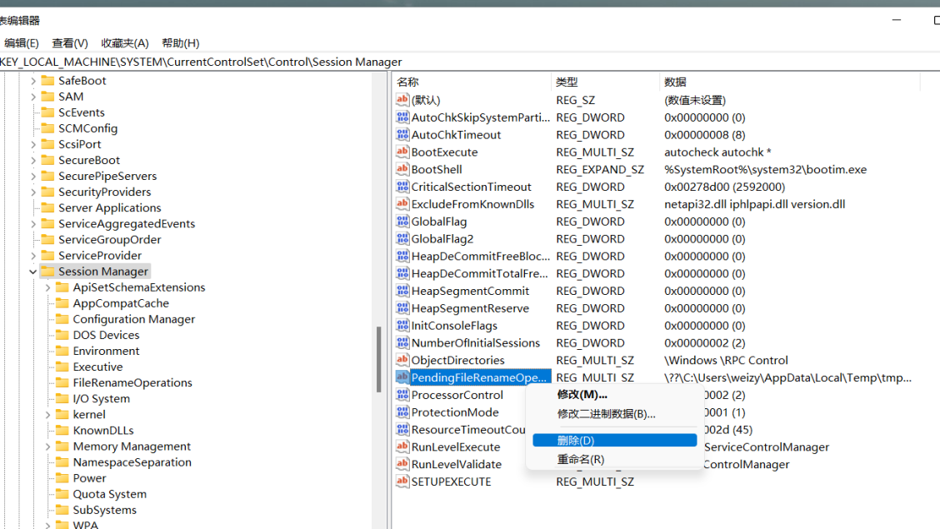Click the REG_DWORD icon next to AutoChkTimeout
Screen dimensions: 940x529
[x=403, y=134]
